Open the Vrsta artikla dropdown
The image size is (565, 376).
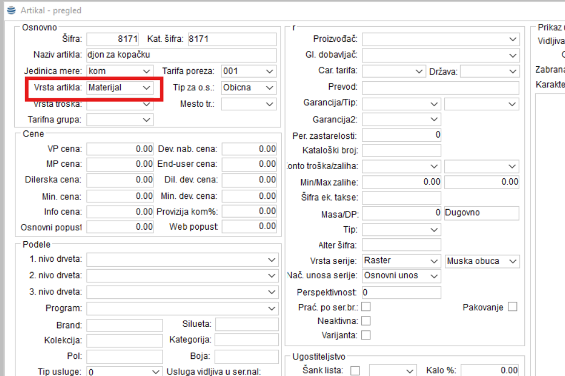(x=147, y=87)
